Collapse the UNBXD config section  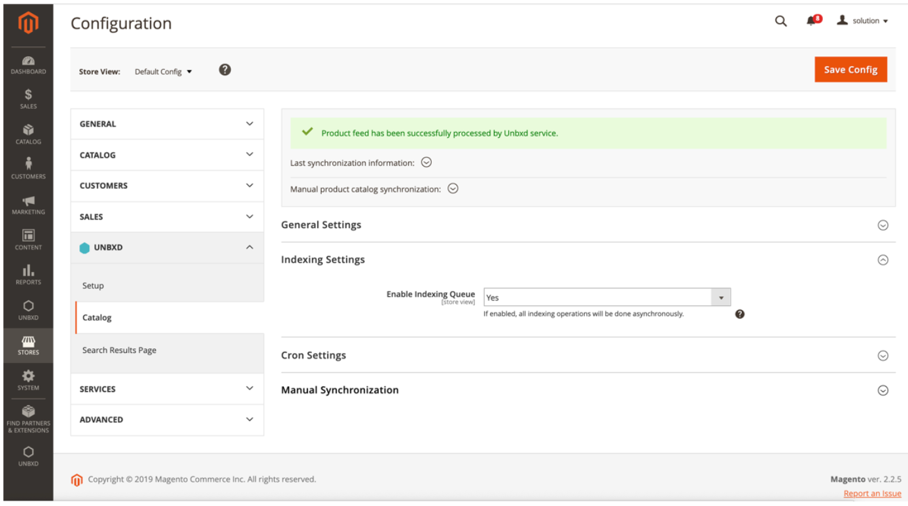pos(167,248)
